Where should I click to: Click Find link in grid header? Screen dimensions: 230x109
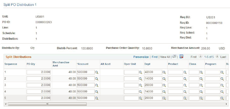pos(155,57)
